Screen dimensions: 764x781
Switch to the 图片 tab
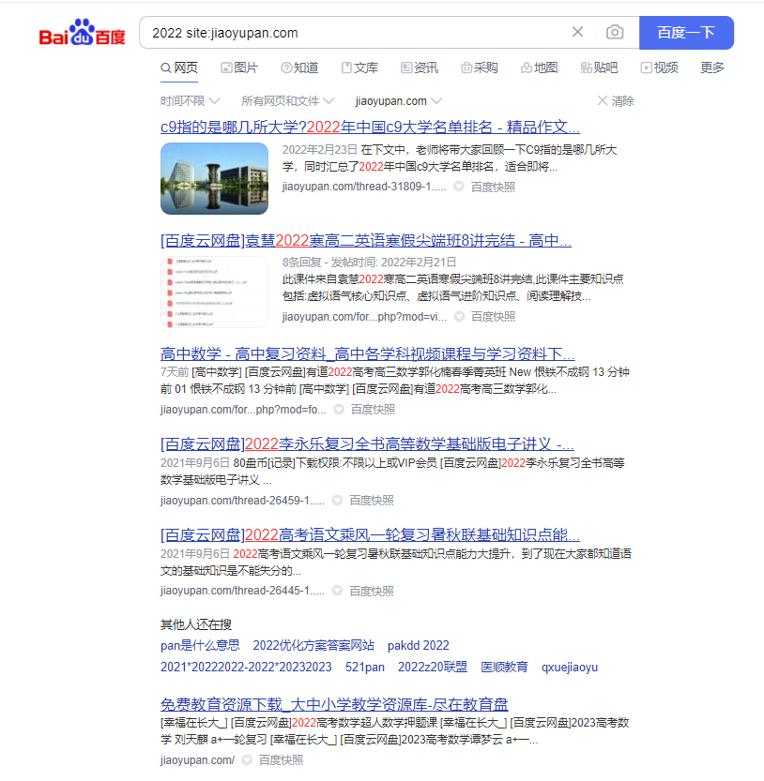[x=240, y=68]
